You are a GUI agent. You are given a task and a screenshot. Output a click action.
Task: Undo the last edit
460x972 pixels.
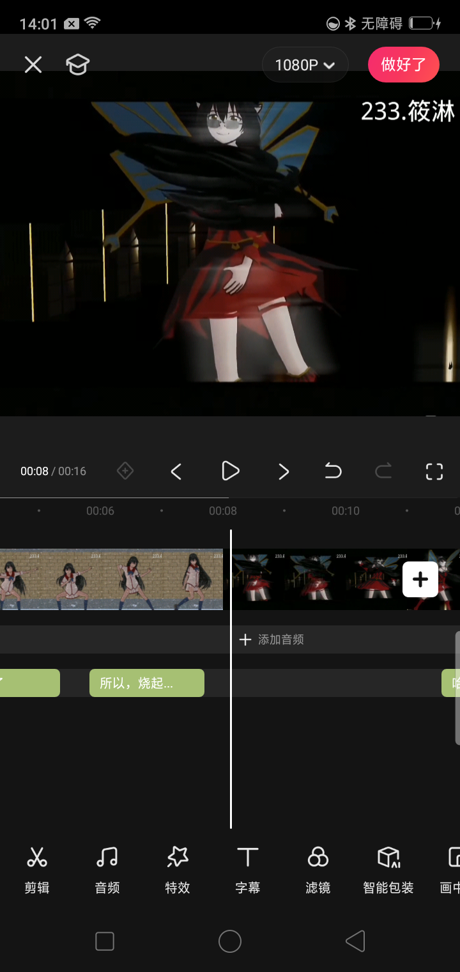coord(333,471)
